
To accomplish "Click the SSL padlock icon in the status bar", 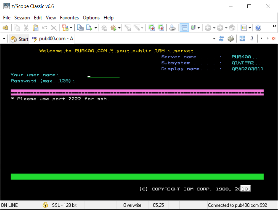I will [45, 205].
